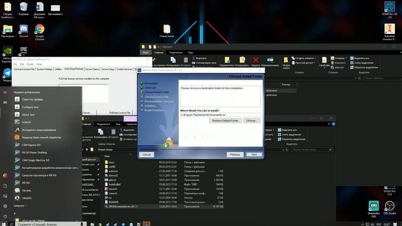402x226 pixels.
Task: Open the Autodesk Inventor desktop shortcut
Action: (x=389, y=32)
